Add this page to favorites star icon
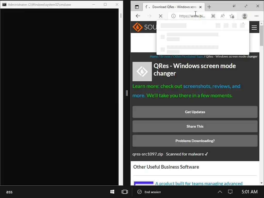 [x=232, y=16]
